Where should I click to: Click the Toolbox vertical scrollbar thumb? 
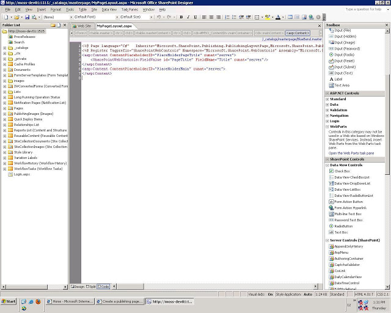tap(387, 125)
